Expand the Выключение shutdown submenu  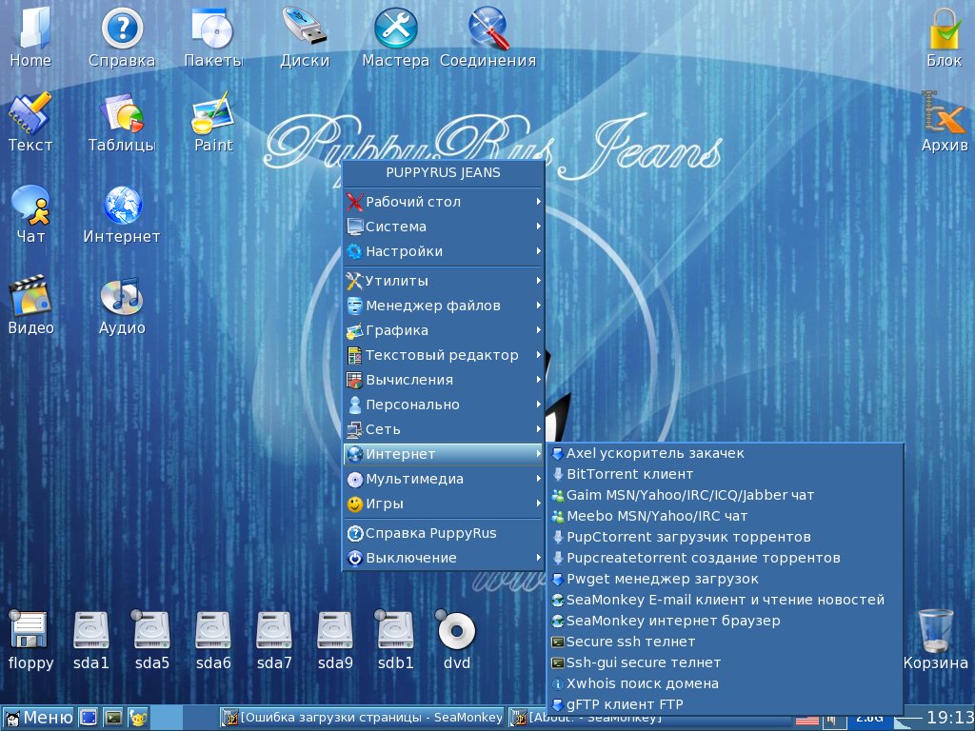[x=444, y=558]
